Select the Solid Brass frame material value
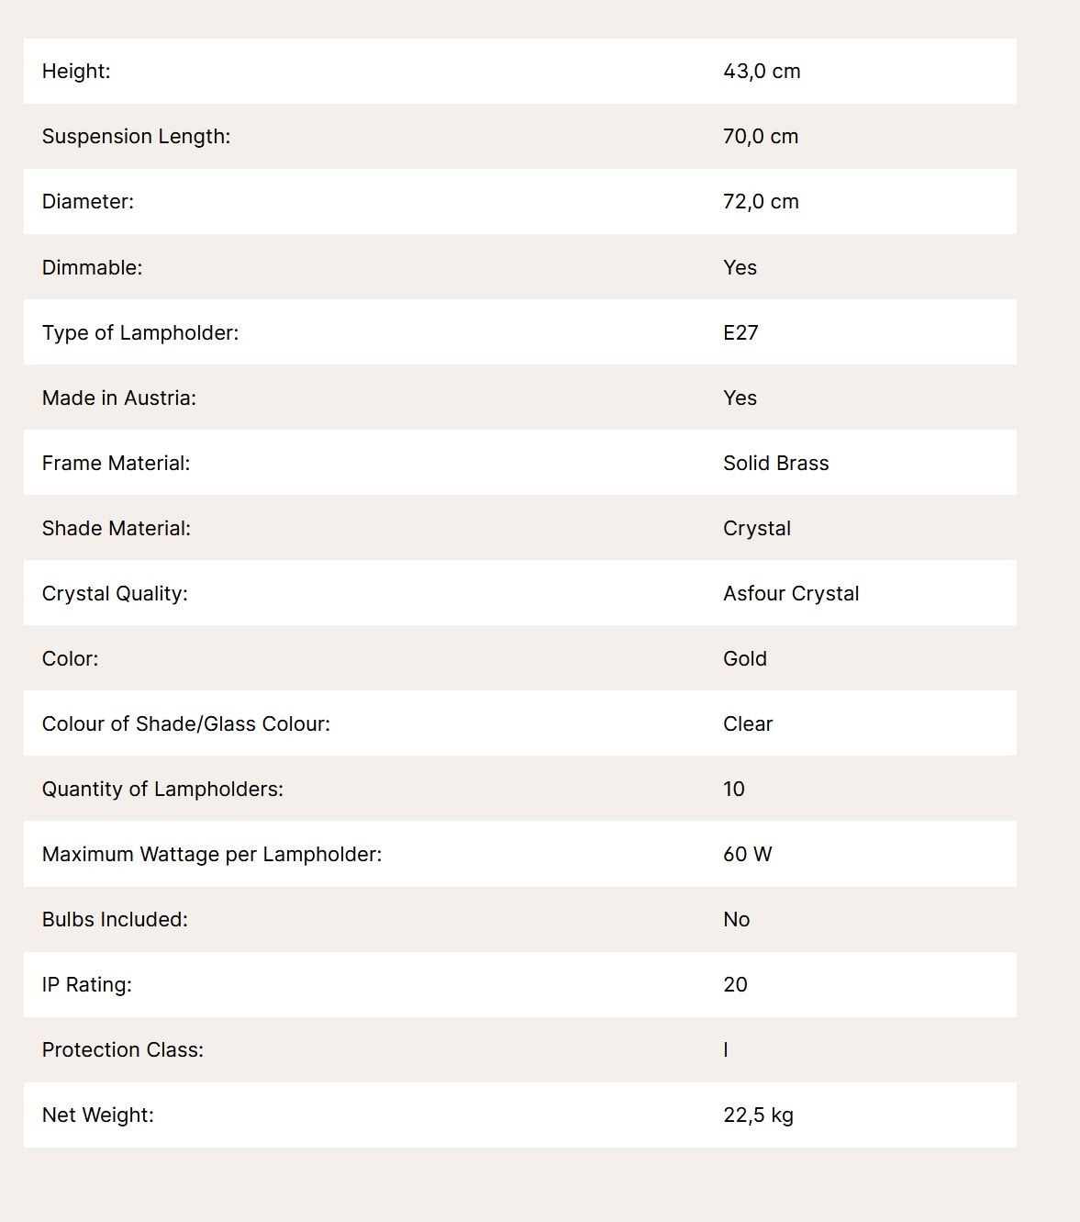Viewport: 1080px width, 1222px height. 775,463
